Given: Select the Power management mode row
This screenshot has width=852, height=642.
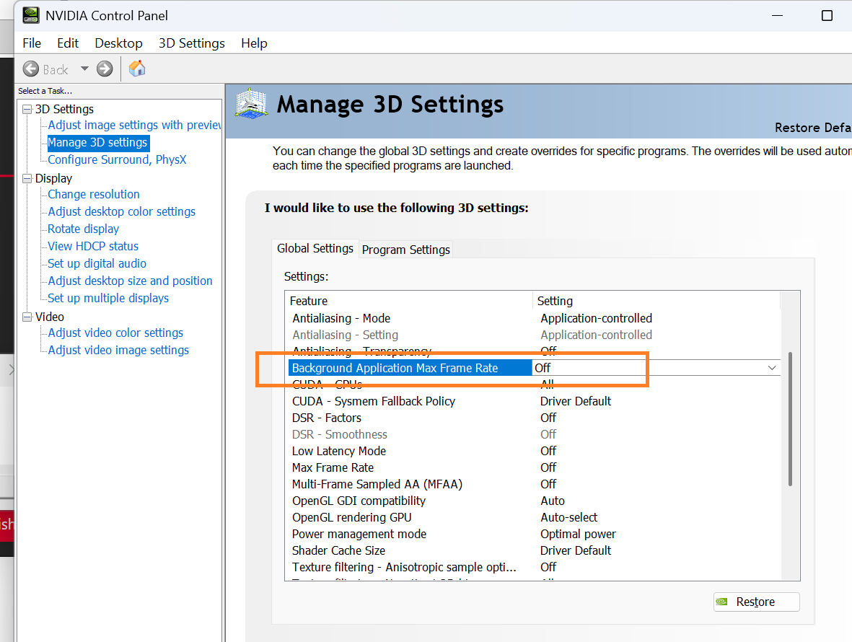Looking at the screenshot, I should [x=359, y=534].
